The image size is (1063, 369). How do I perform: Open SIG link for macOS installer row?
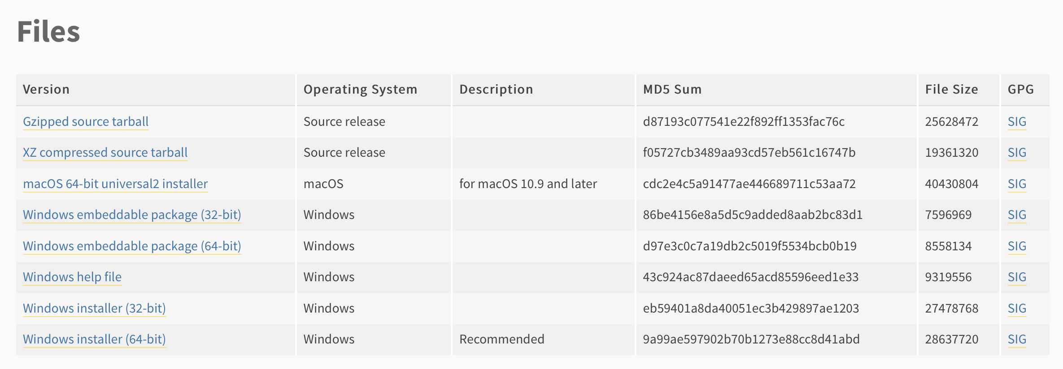point(1017,184)
